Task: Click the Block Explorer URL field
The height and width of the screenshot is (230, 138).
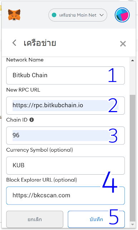Action: click(x=65, y=195)
